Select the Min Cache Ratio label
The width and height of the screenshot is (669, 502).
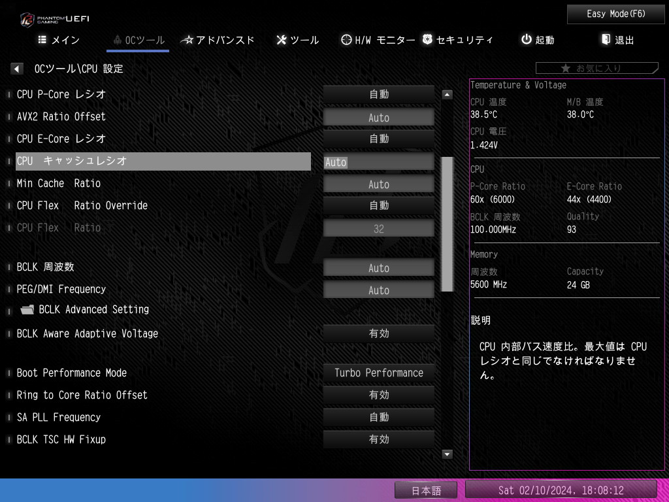[59, 183]
